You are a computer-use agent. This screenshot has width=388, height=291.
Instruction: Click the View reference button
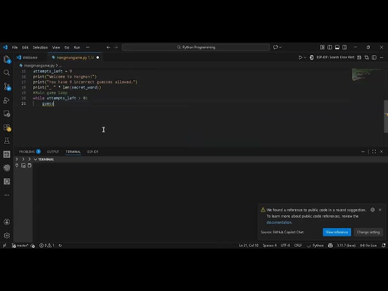(x=336, y=232)
